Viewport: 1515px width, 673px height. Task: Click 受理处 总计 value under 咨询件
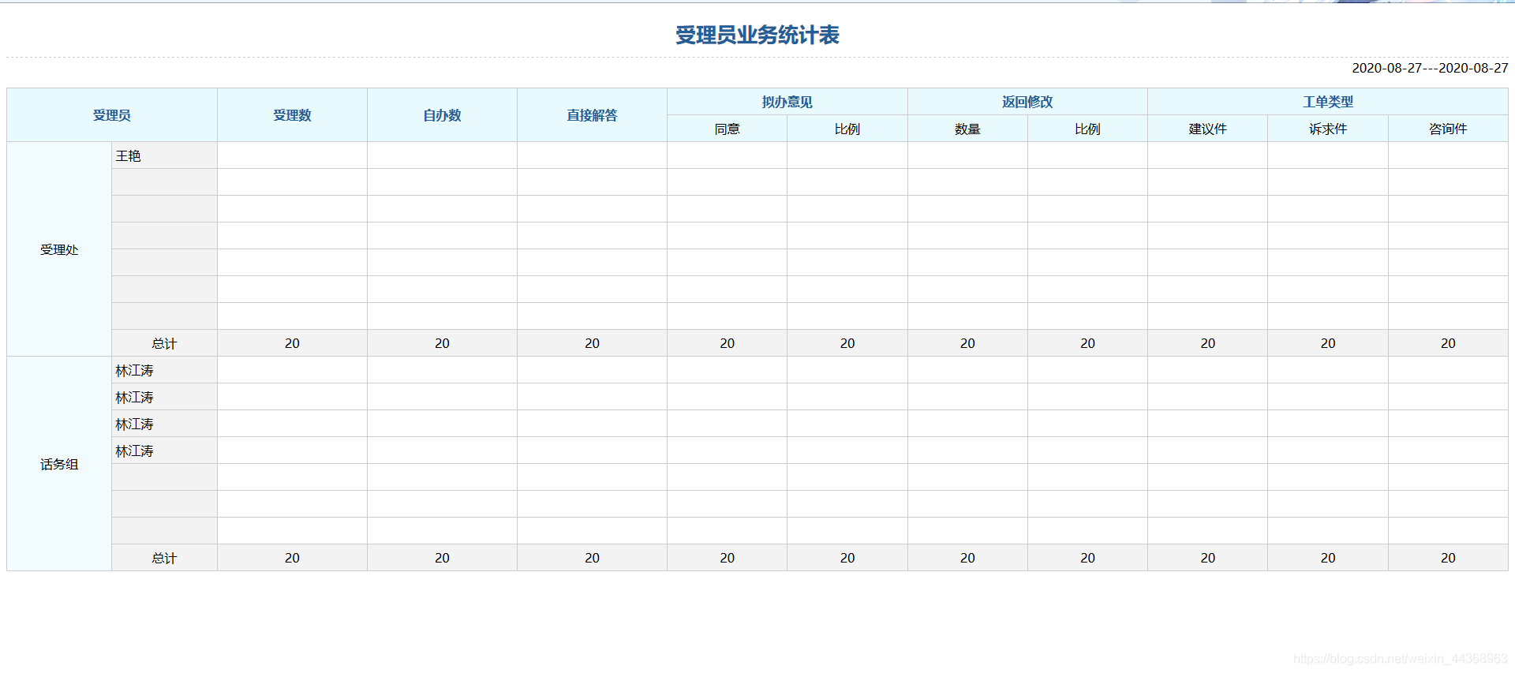tap(1448, 343)
